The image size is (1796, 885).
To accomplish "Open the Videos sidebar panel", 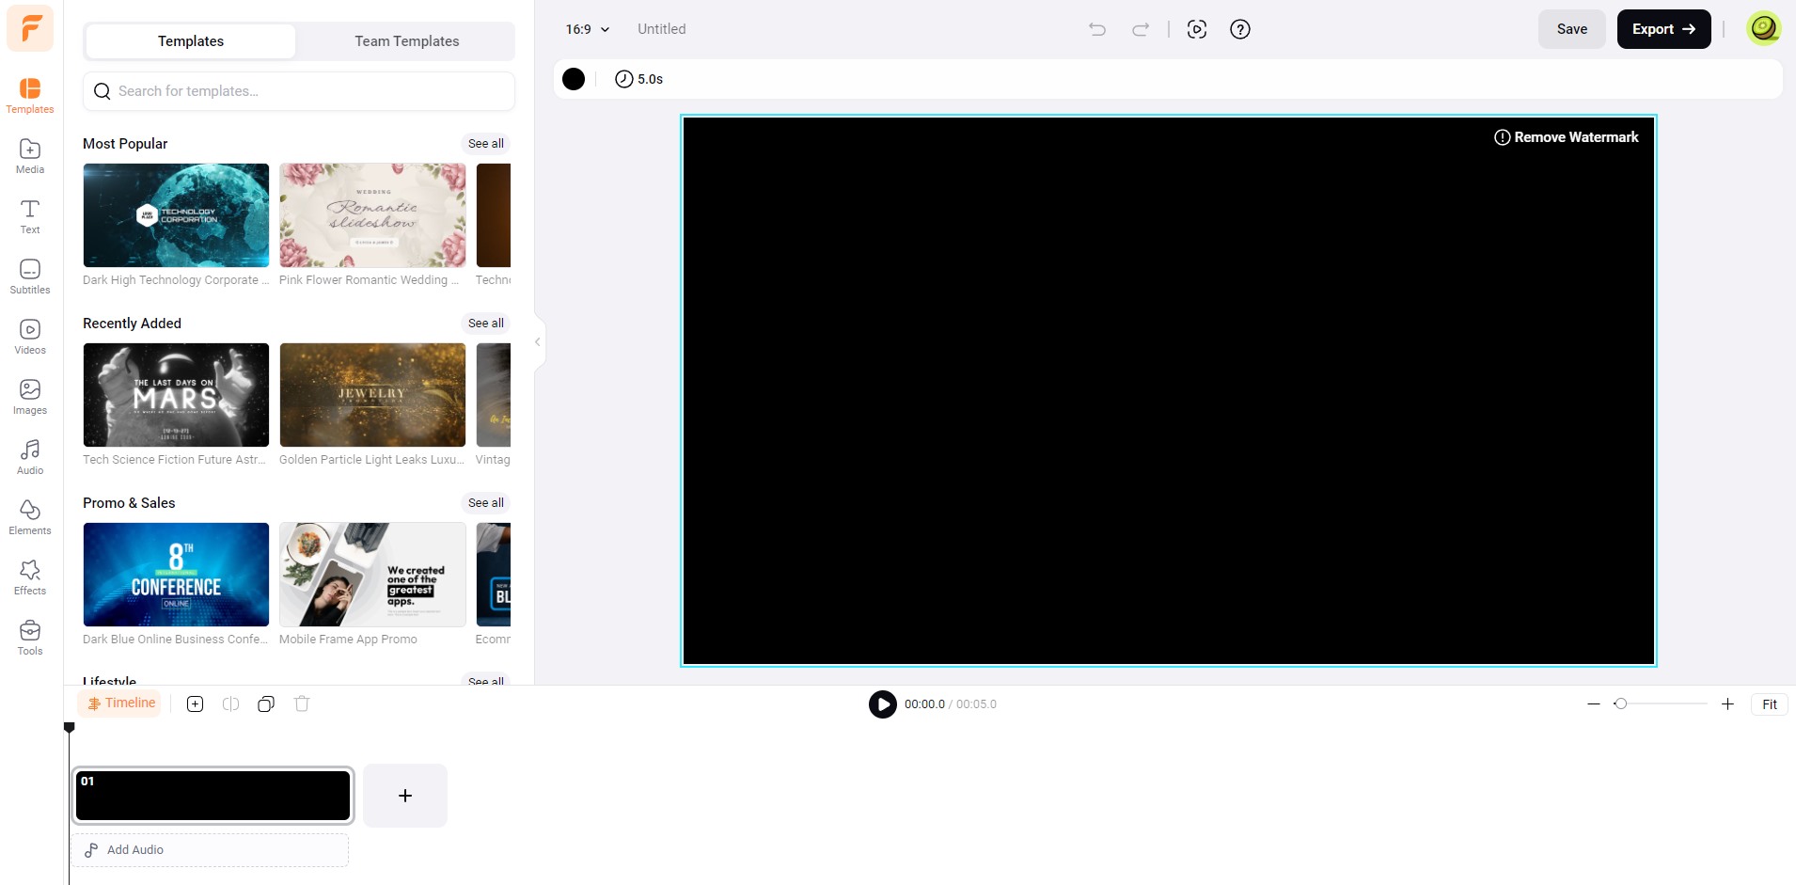I will pyautogui.click(x=30, y=337).
